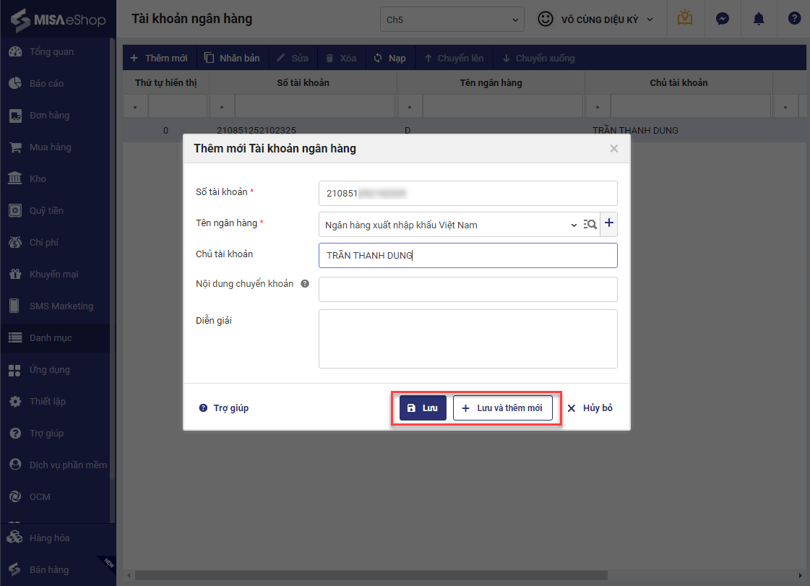Click the Thứ tự hiển thị column header

point(165,82)
